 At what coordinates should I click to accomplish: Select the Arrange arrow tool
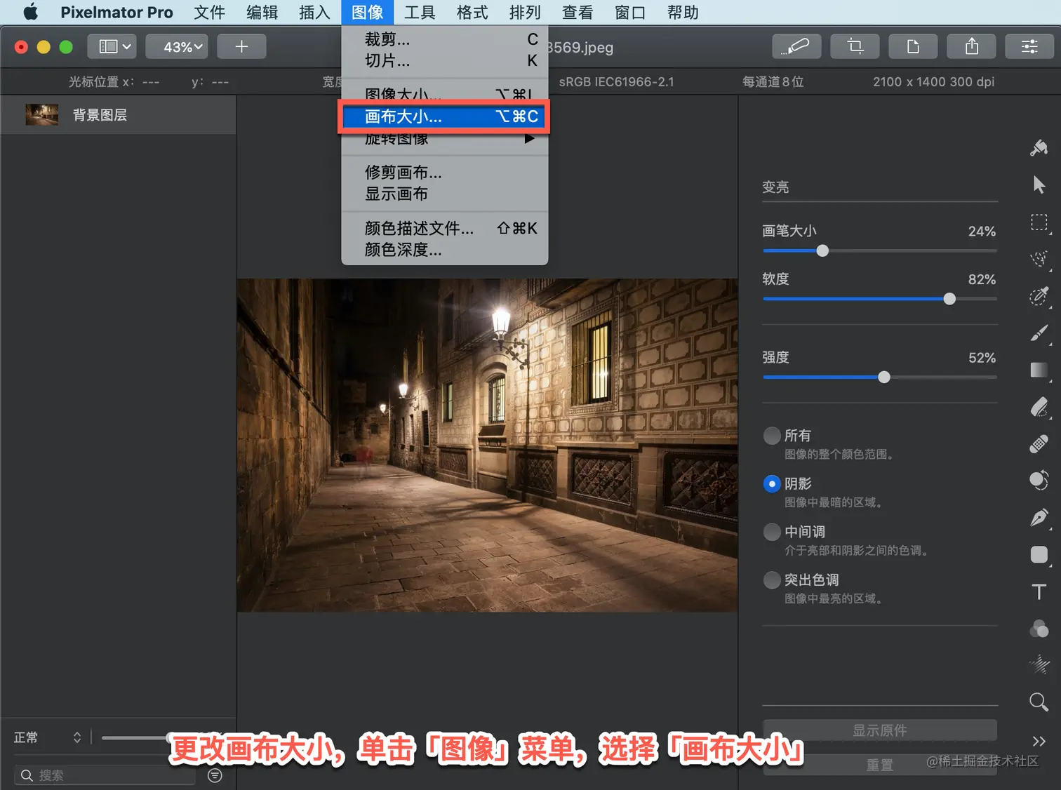[x=1039, y=185]
